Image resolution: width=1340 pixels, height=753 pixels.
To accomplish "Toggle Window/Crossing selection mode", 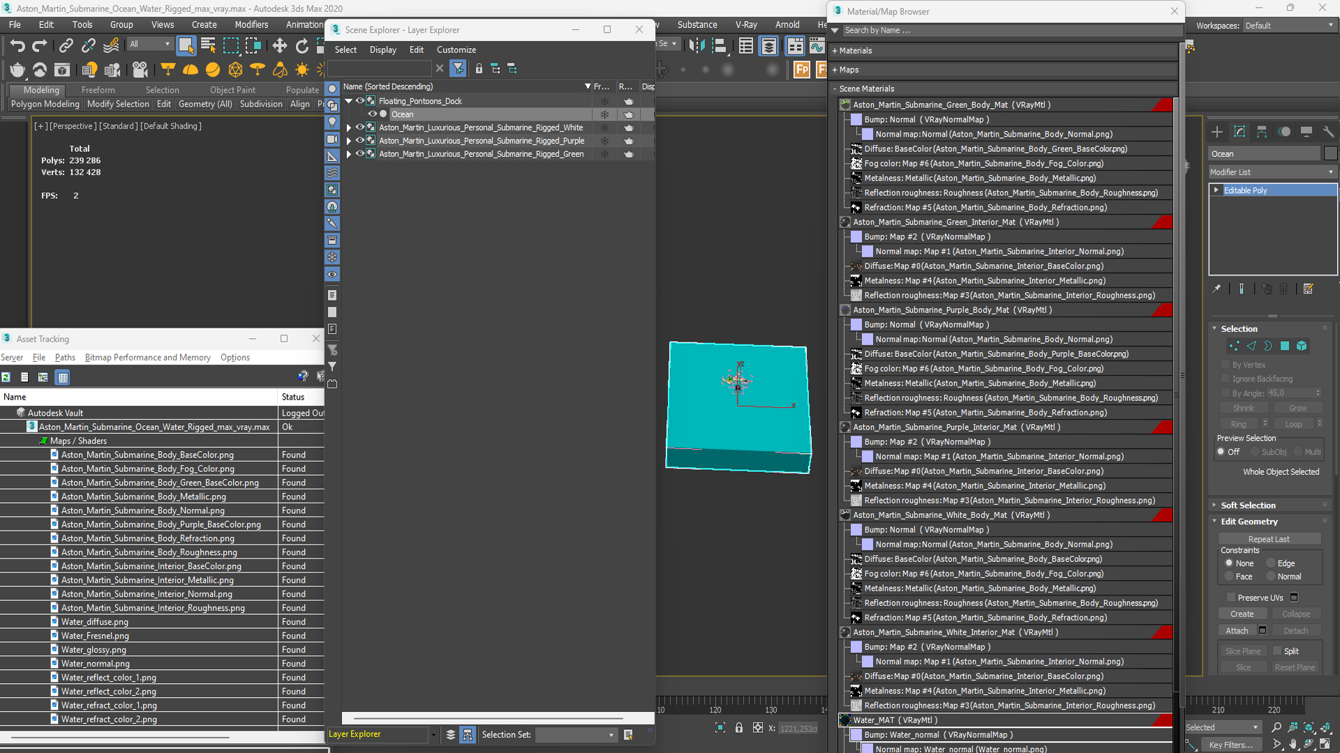I will [x=253, y=46].
